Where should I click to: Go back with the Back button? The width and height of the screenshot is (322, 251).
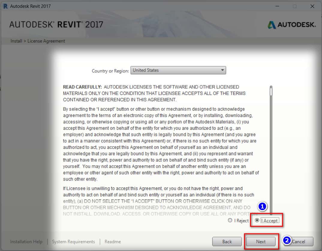(227, 241)
